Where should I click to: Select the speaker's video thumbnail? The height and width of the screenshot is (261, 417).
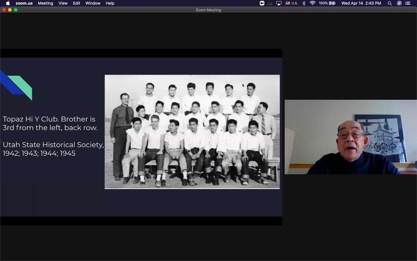(x=350, y=137)
